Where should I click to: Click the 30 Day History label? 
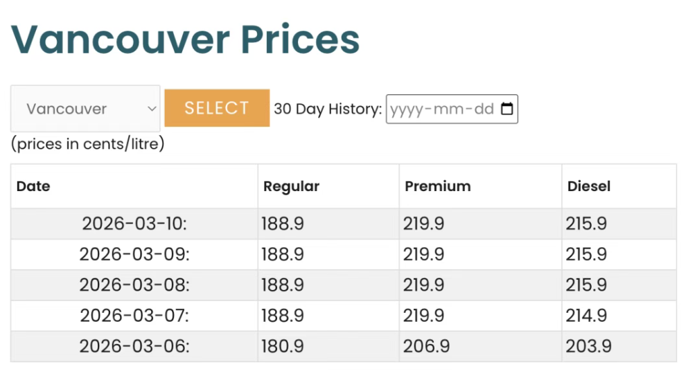tap(328, 109)
